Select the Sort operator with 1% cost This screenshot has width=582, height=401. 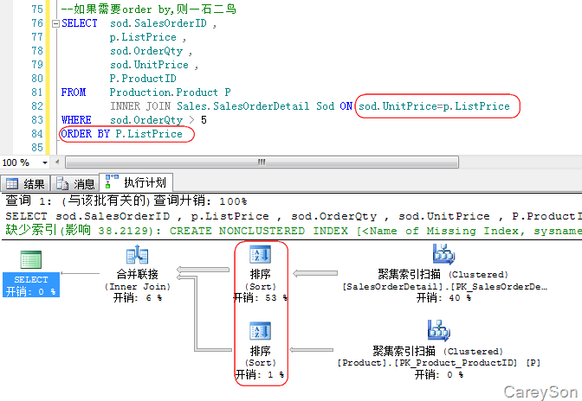point(260,332)
